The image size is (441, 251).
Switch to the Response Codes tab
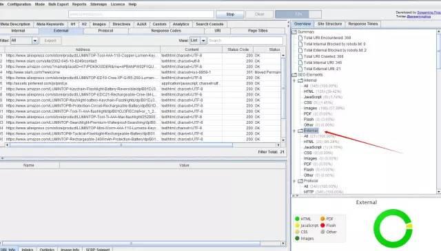[166, 31]
